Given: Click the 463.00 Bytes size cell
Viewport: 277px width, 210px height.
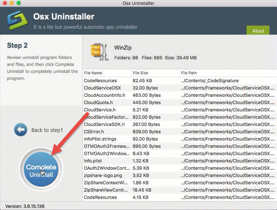Looking at the screenshot, I should [x=147, y=95].
